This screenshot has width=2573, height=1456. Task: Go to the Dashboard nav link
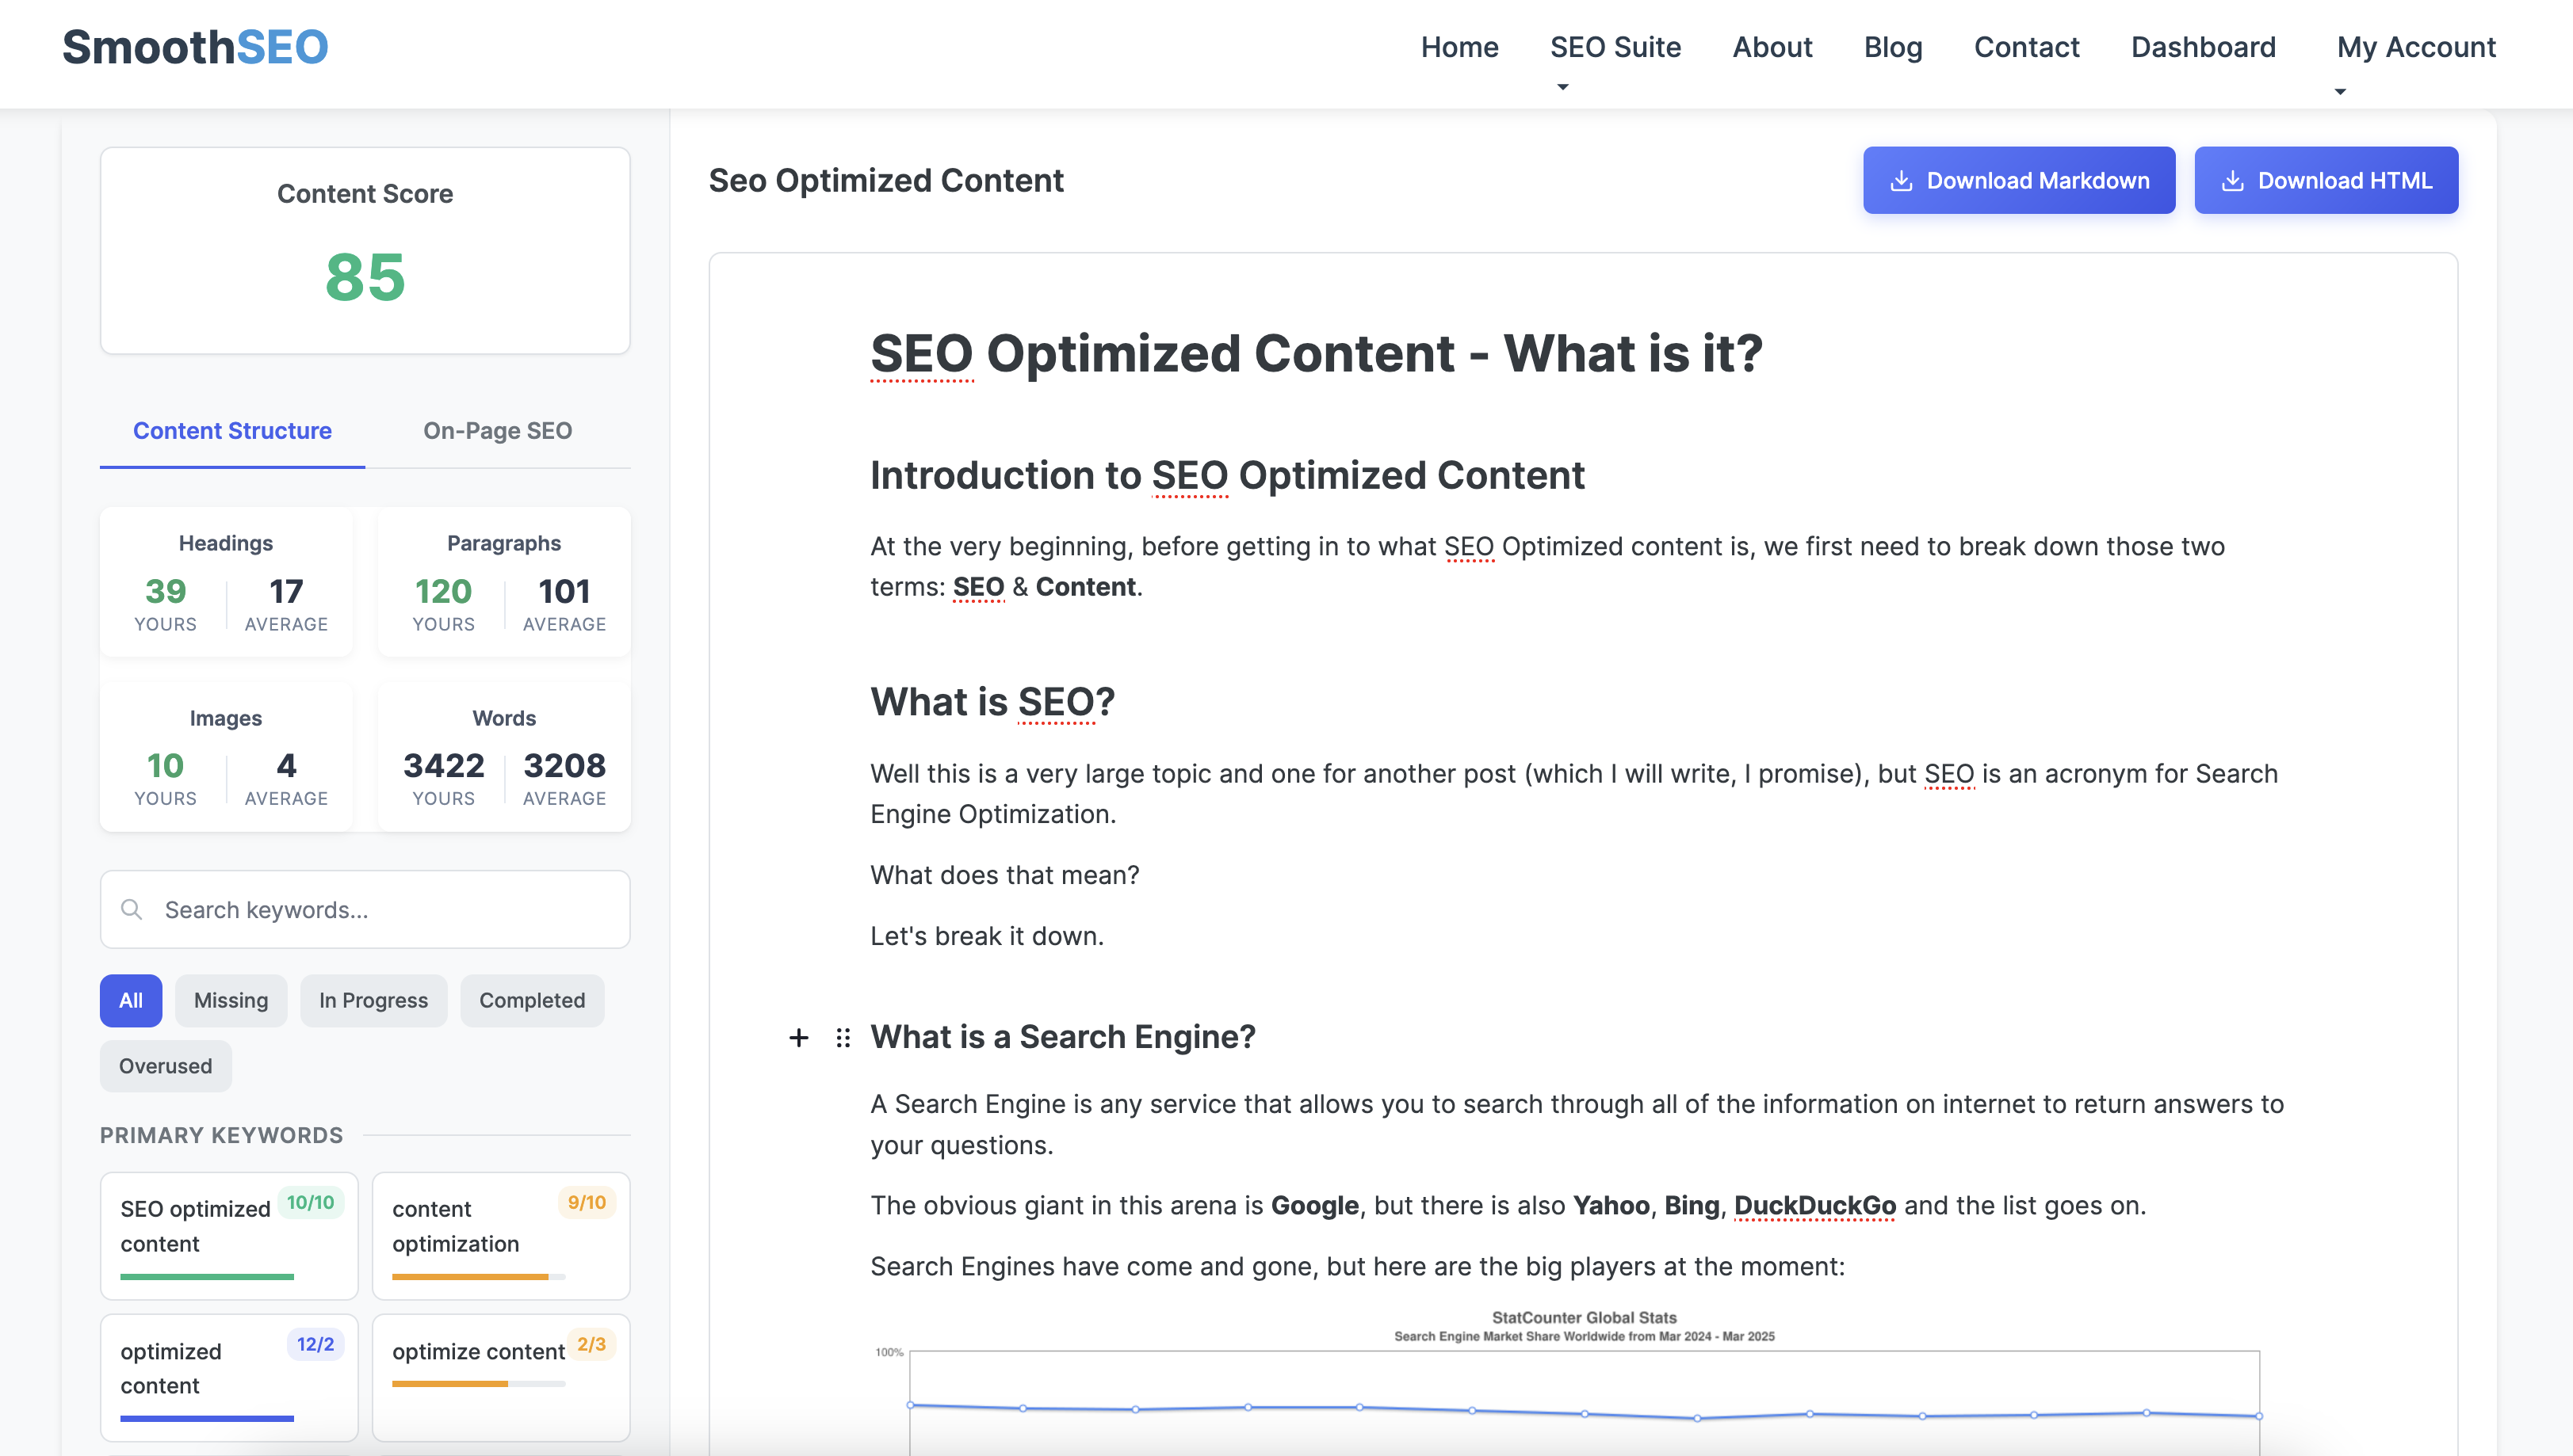(2203, 47)
